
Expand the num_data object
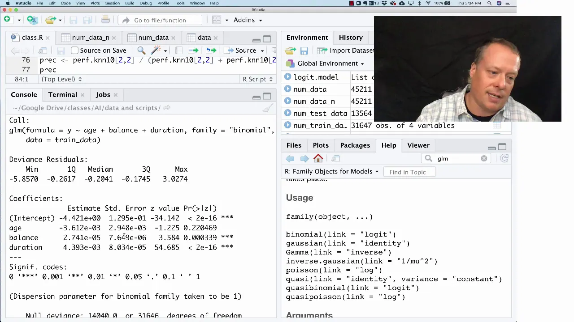[x=288, y=89]
